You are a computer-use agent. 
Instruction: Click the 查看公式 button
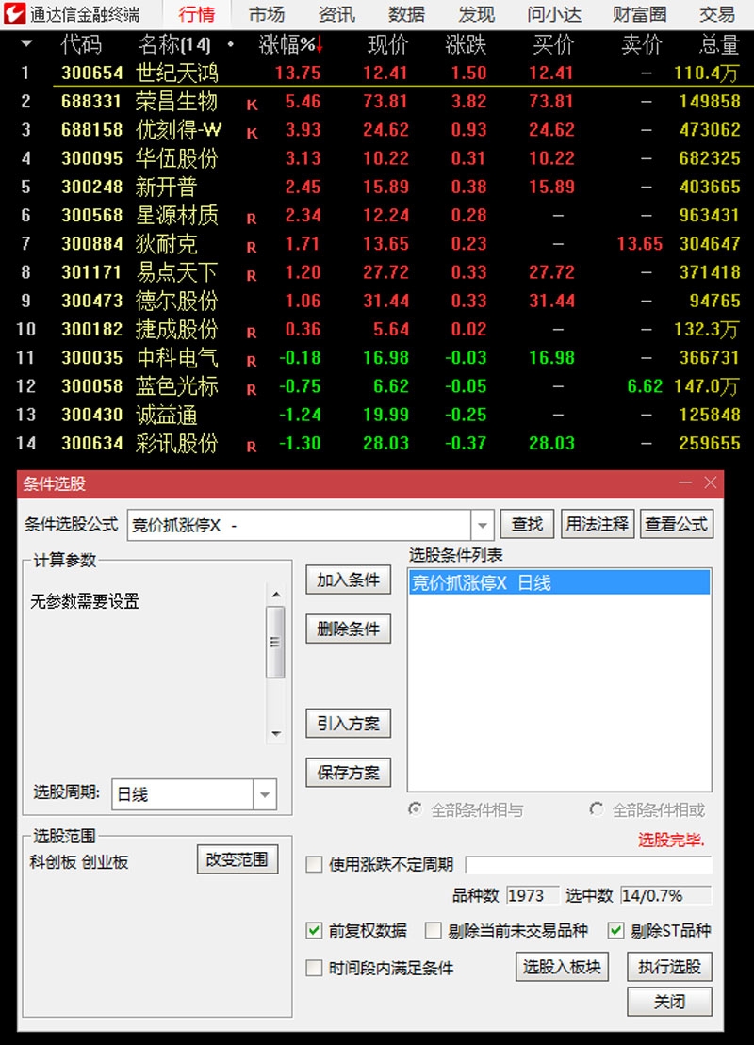pyautogui.click(x=676, y=525)
